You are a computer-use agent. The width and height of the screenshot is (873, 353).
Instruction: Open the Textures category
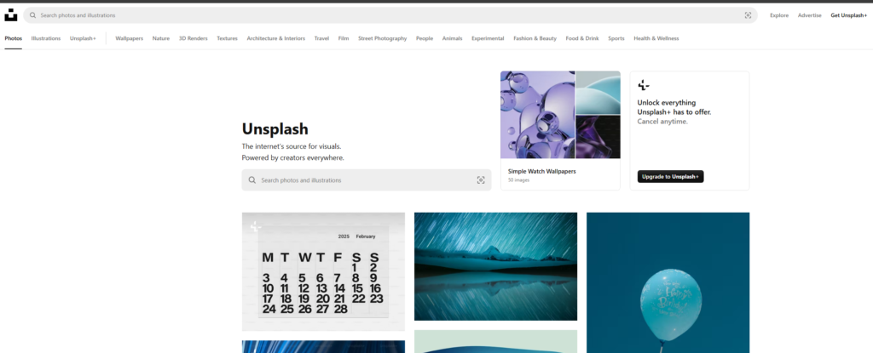(227, 38)
